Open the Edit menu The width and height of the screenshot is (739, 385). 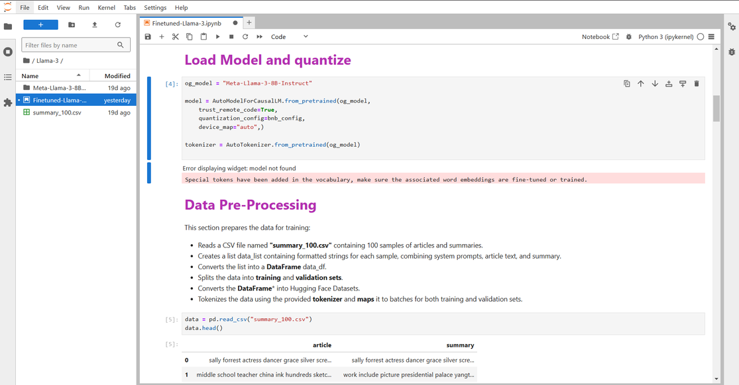coord(43,7)
